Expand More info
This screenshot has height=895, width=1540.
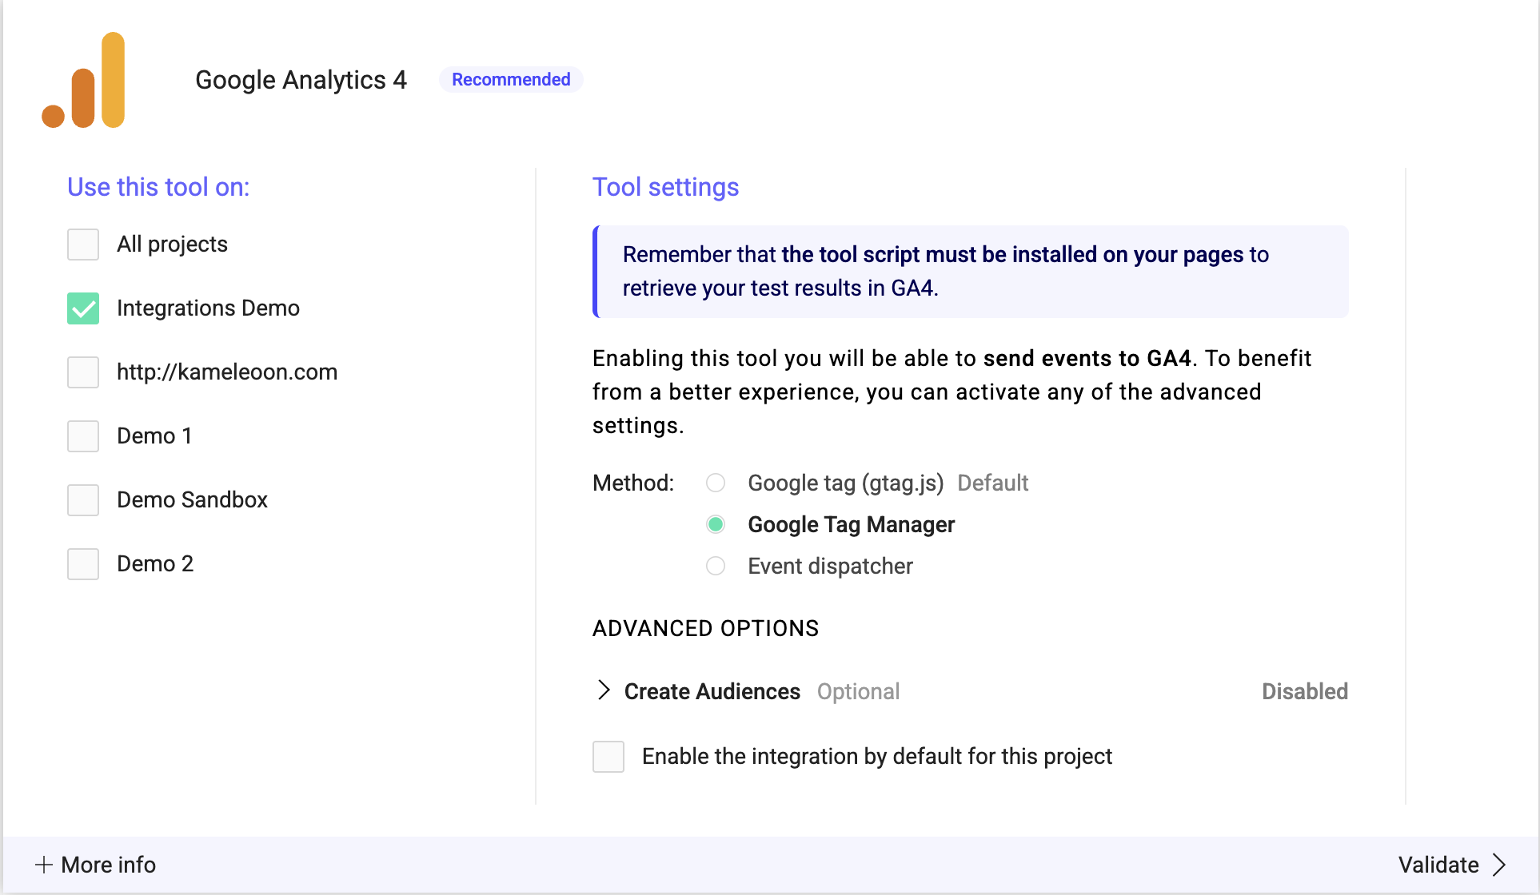click(x=109, y=865)
